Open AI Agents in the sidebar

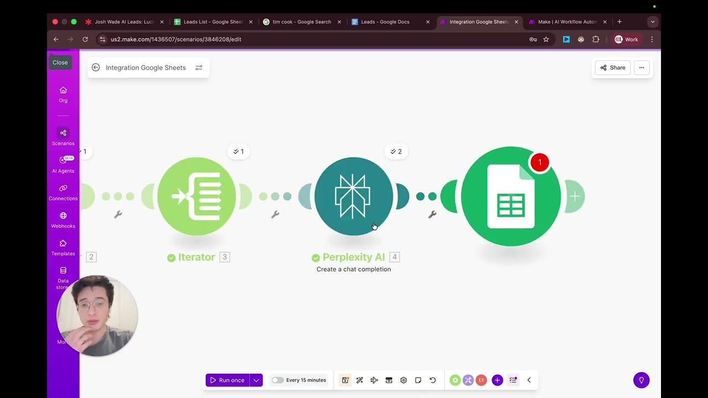point(63,165)
